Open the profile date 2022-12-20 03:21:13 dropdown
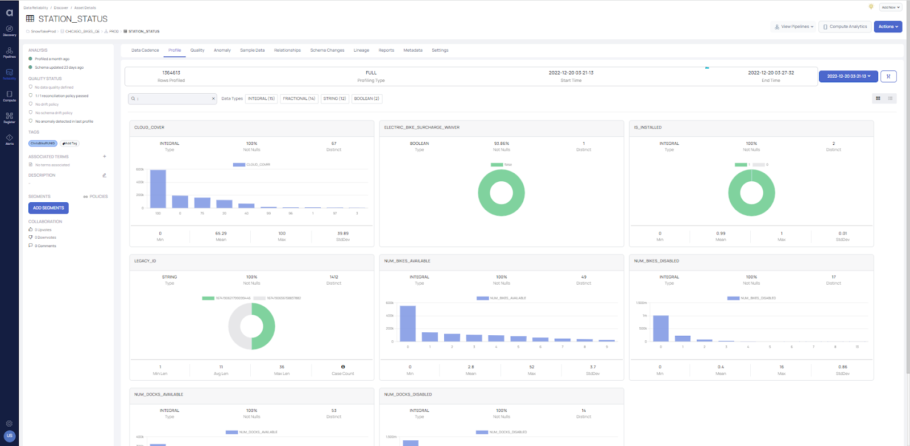 (x=849, y=76)
